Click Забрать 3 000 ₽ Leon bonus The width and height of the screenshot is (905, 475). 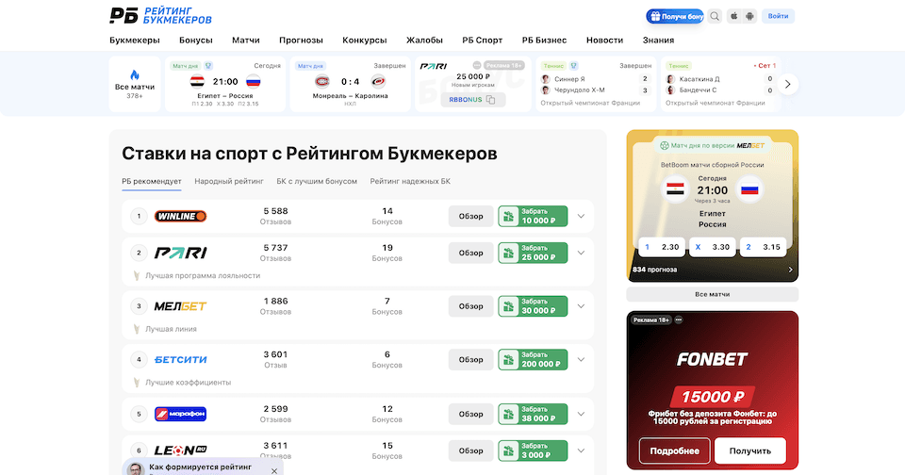point(533,450)
